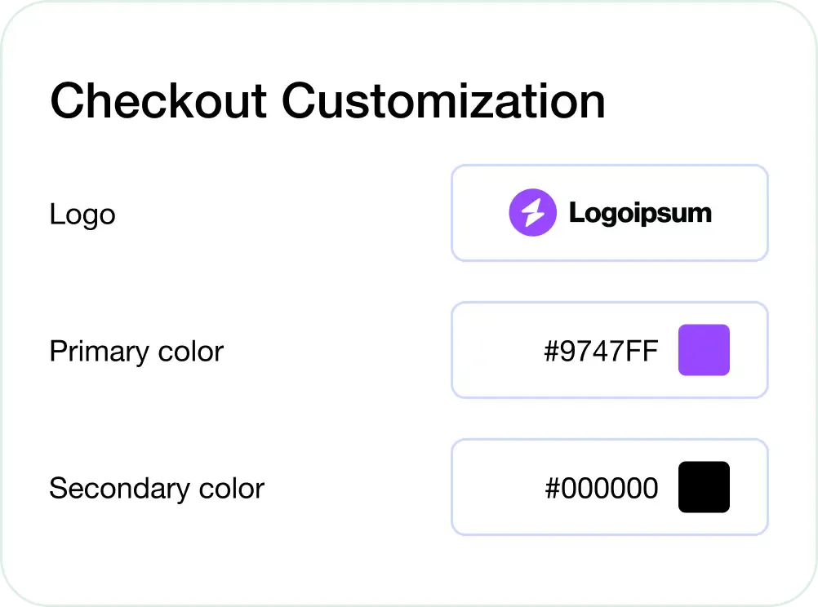Screen dimensions: 818x607
Task: Select the Logo row label
Action: tap(82, 214)
